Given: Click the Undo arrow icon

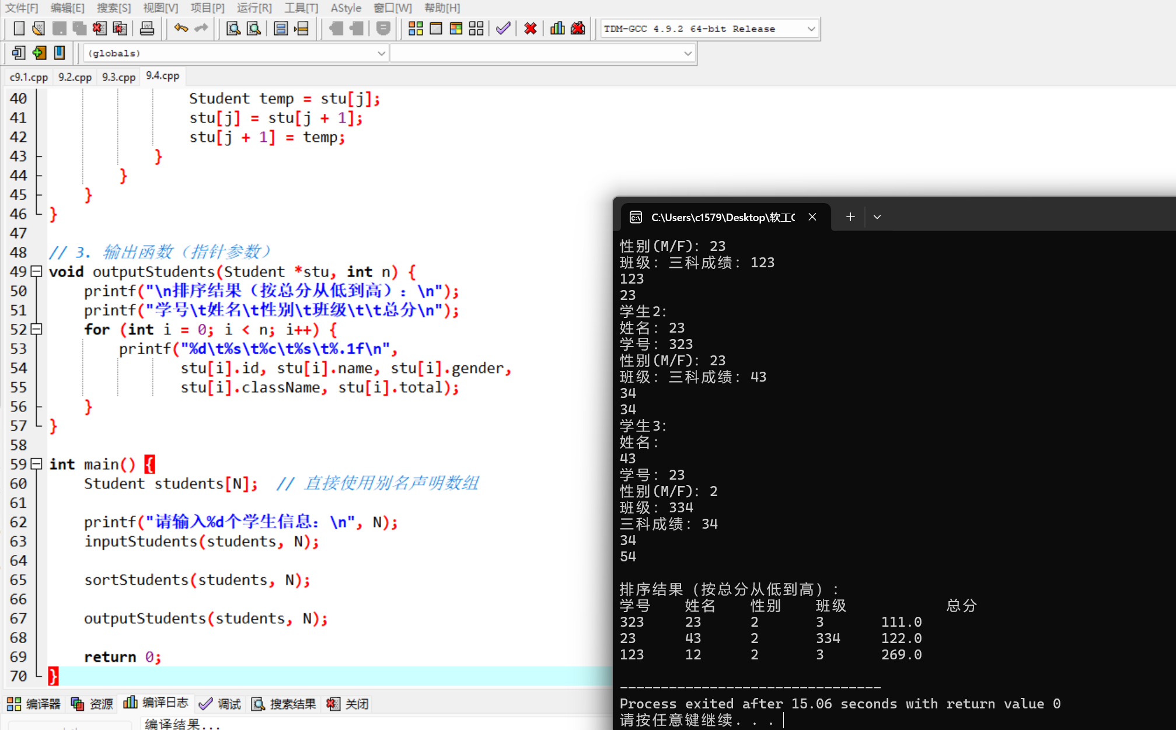Looking at the screenshot, I should click(181, 29).
